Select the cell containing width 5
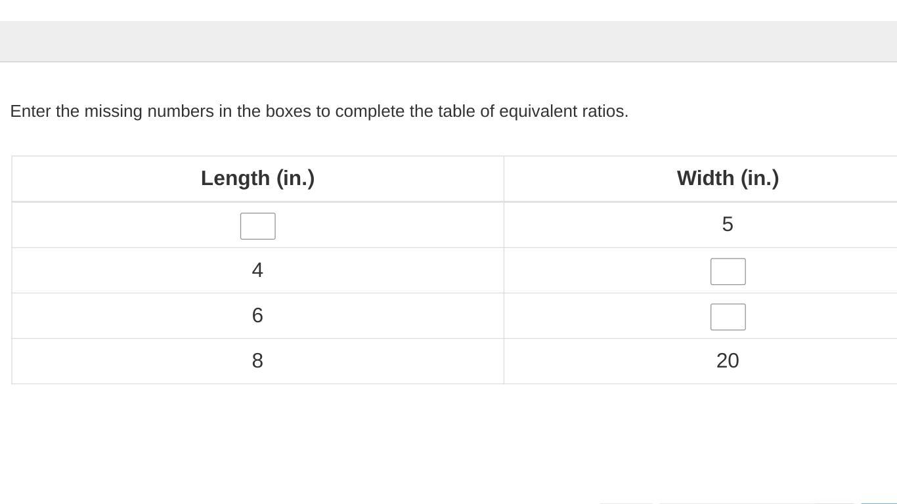 pyautogui.click(x=727, y=224)
